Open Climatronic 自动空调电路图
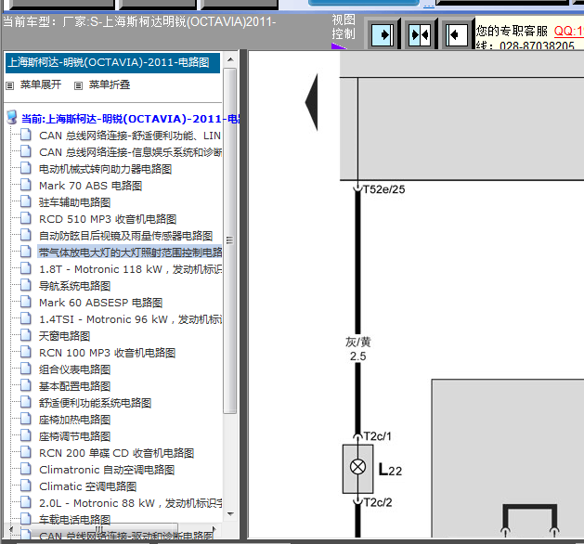The width and height of the screenshot is (584, 544). 107,470
